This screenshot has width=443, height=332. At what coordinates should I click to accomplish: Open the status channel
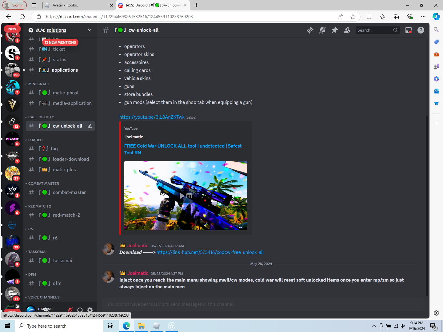click(x=60, y=60)
